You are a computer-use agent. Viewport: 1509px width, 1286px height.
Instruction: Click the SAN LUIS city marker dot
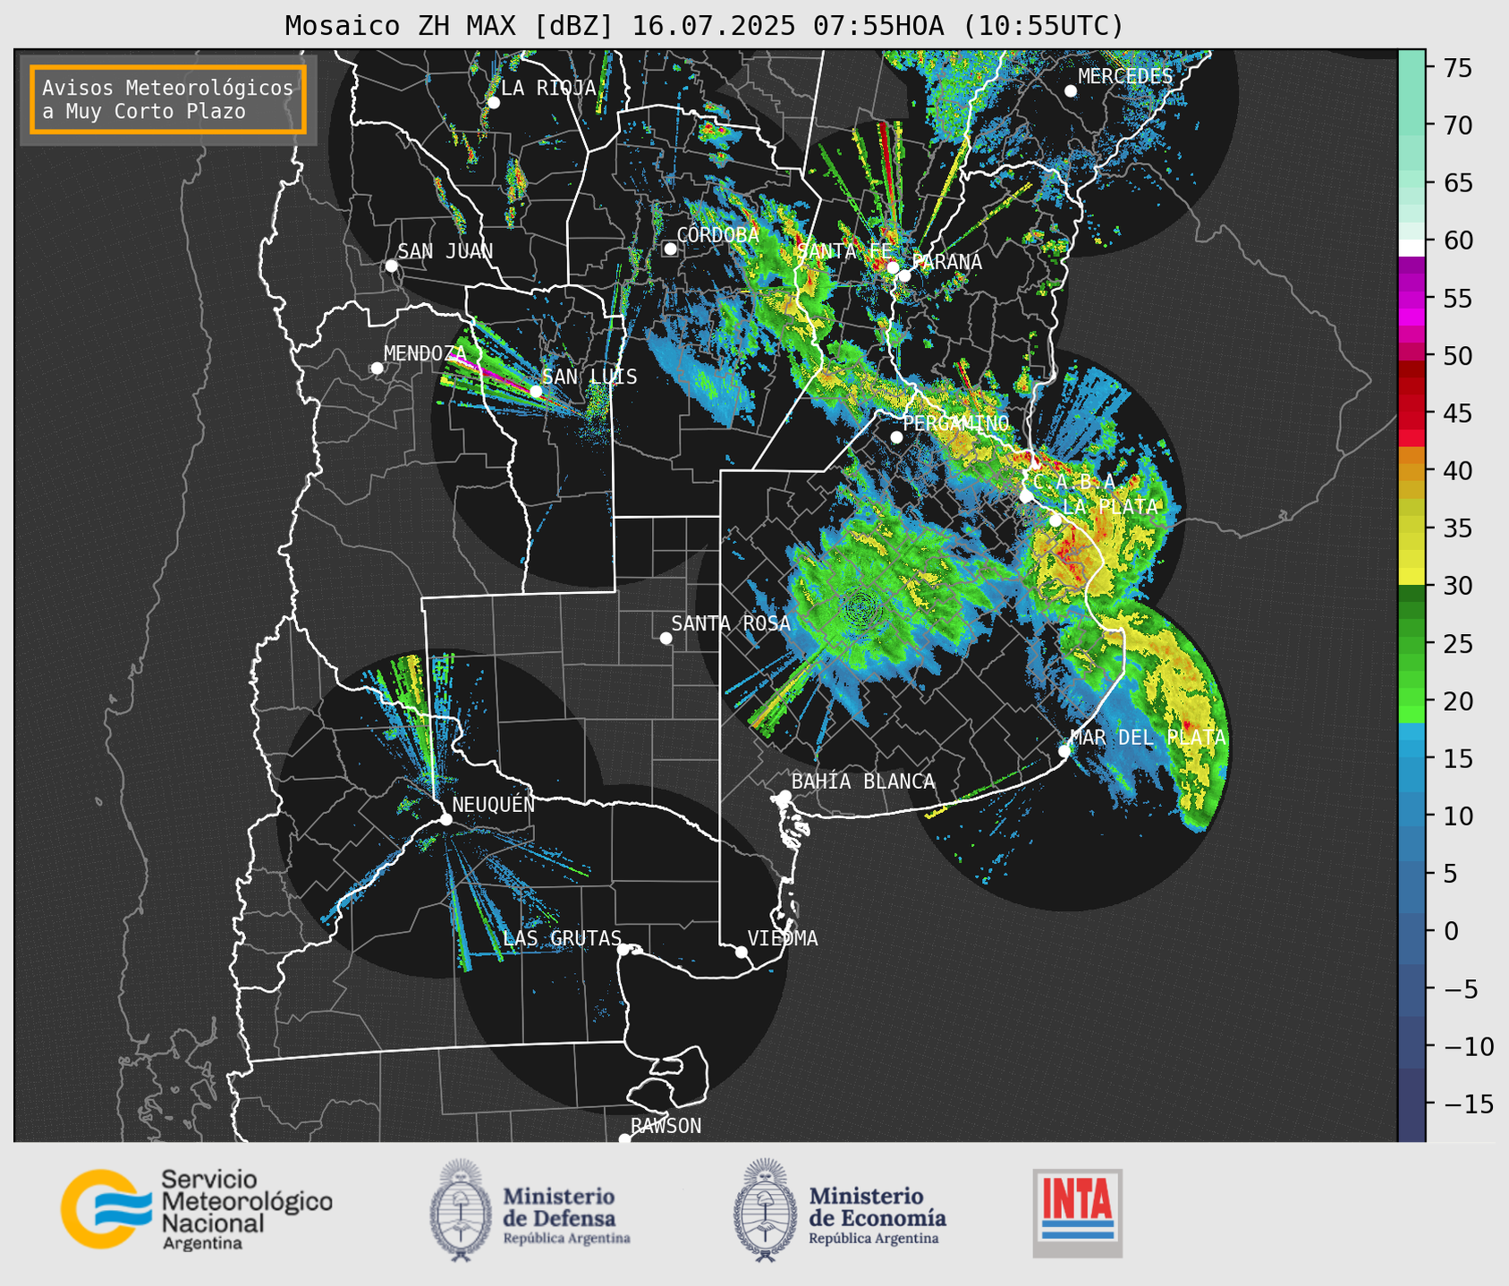[x=536, y=391]
